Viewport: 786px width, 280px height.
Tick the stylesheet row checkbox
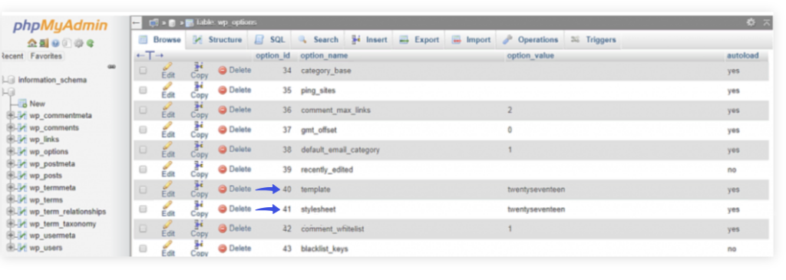pyautogui.click(x=143, y=209)
